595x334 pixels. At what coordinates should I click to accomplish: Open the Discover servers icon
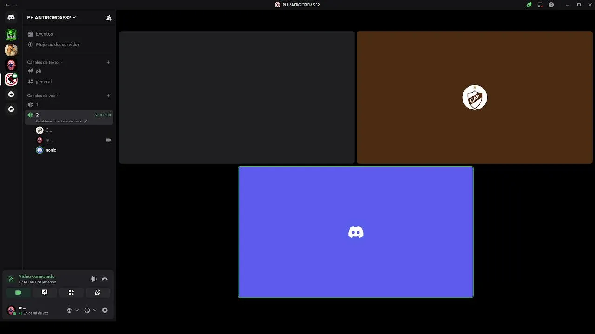coord(11,109)
